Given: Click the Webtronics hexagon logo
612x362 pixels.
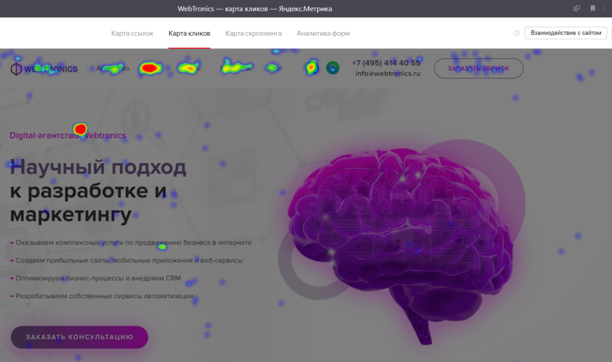Looking at the screenshot, I should [x=16, y=69].
